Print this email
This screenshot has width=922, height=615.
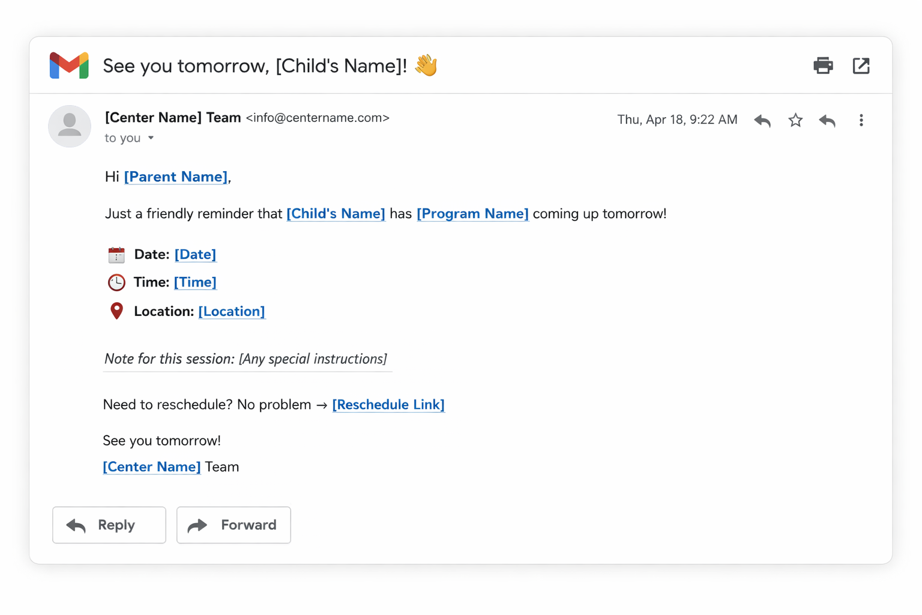pos(823,65)
